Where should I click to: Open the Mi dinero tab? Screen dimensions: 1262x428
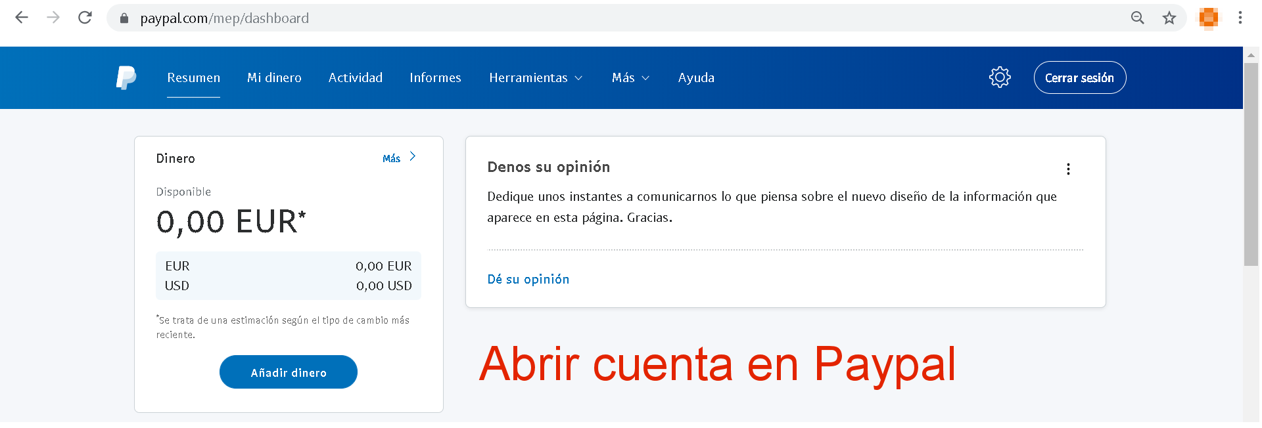(274, 77)
